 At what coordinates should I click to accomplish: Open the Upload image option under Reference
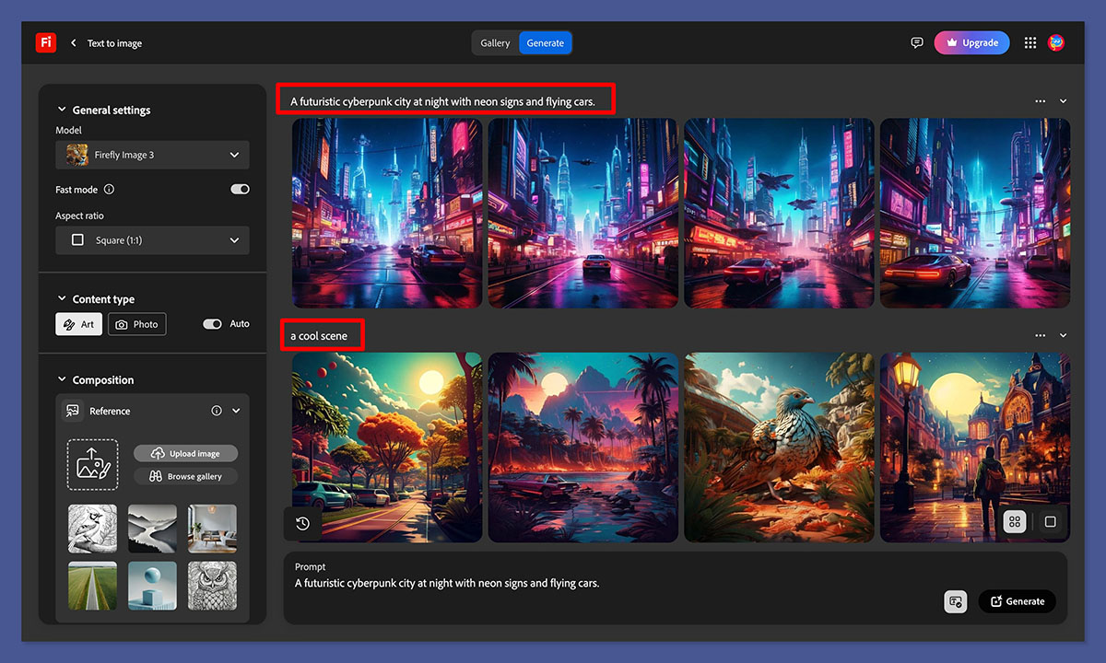[185, 453]
